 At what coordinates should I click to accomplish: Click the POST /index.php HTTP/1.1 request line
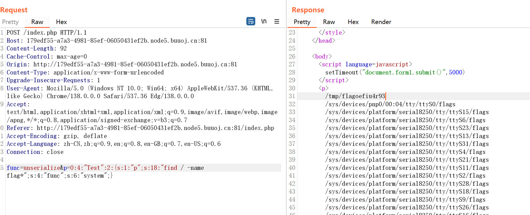click(47, 33)
